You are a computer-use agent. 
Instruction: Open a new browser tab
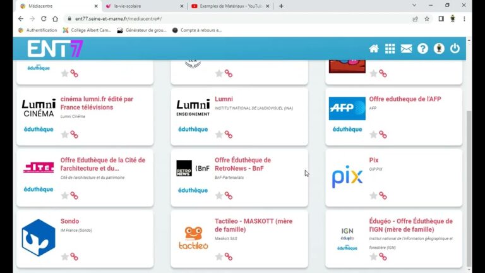281,6
